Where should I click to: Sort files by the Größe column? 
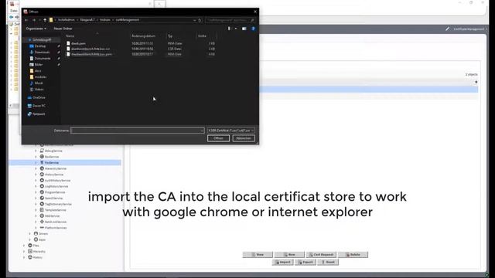click(202, 36)
